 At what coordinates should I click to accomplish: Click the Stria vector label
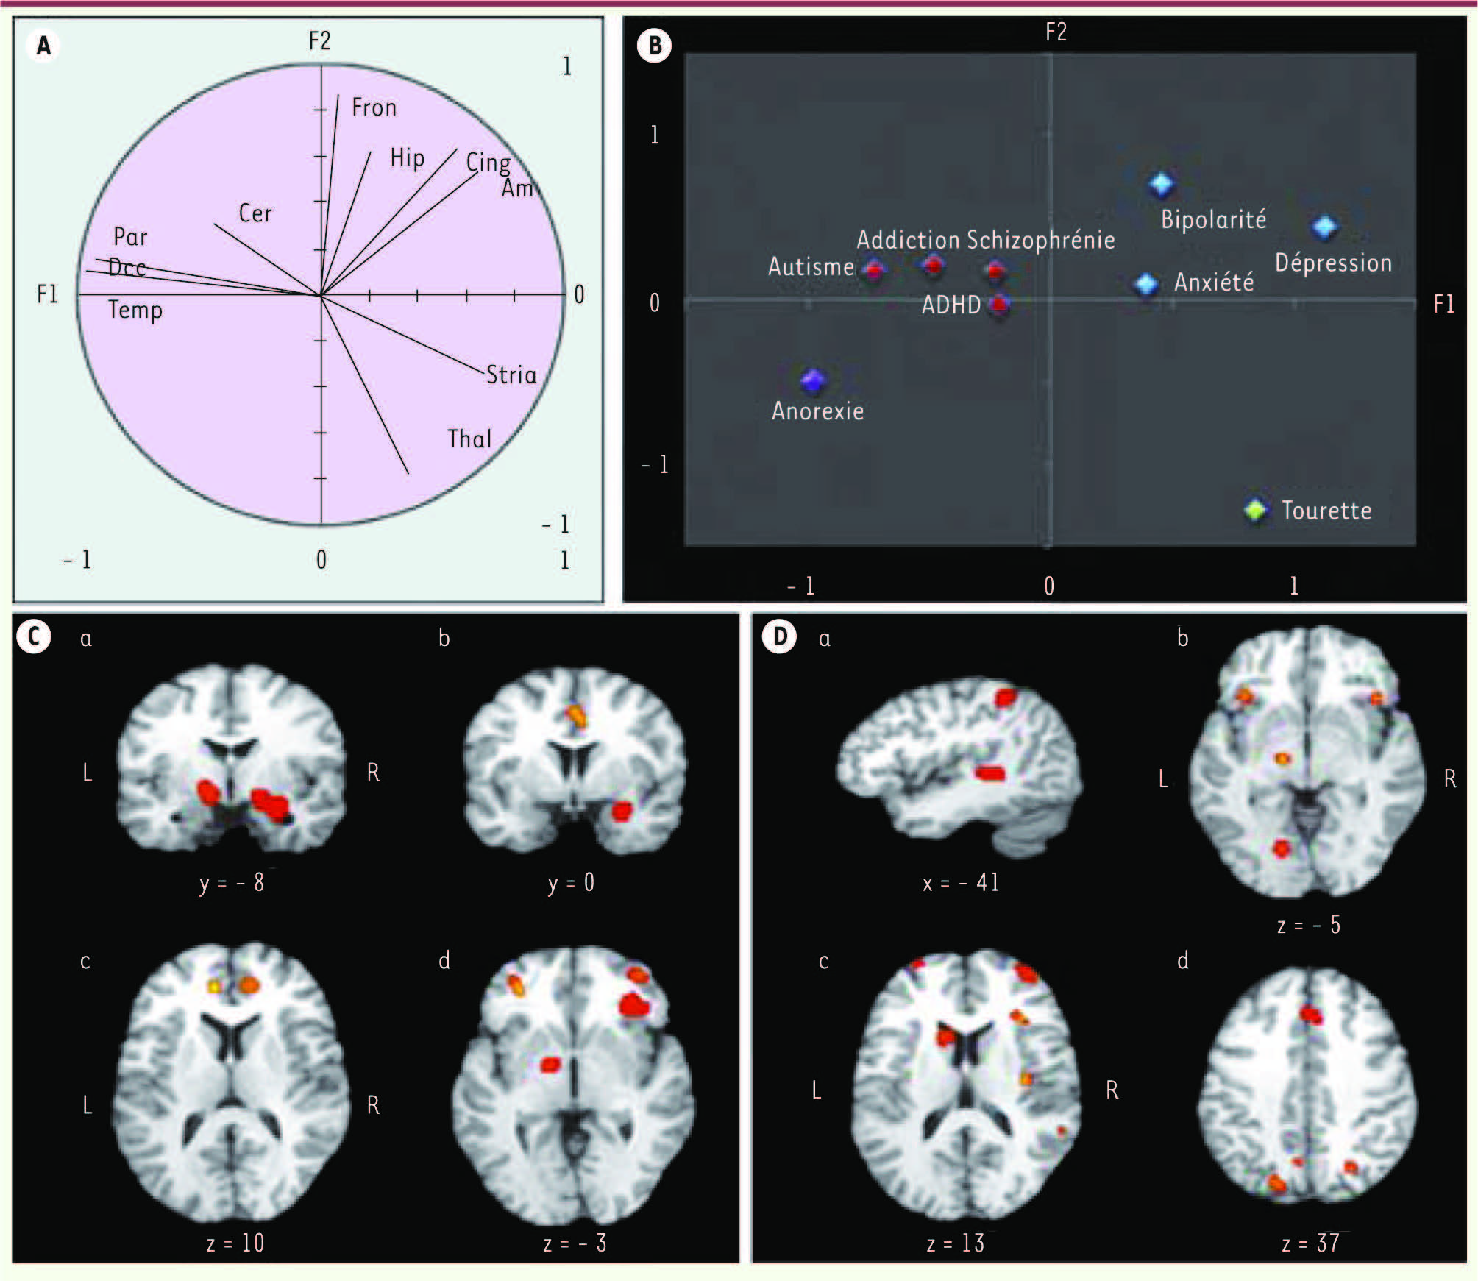[x=511, y=375]
